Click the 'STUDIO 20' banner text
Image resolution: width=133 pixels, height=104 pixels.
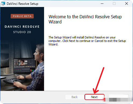pos(22,32)
